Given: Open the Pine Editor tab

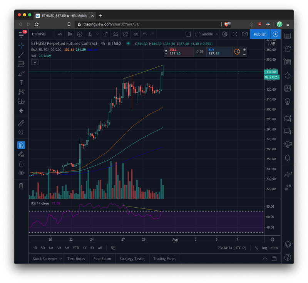Looking at the screenshot, I should (102, 259).
